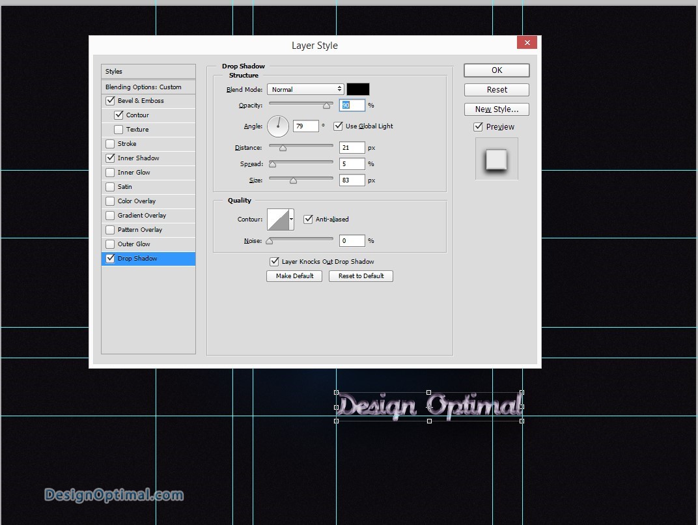
Task: Click the Spread slider handle
Action: point(272,164)
